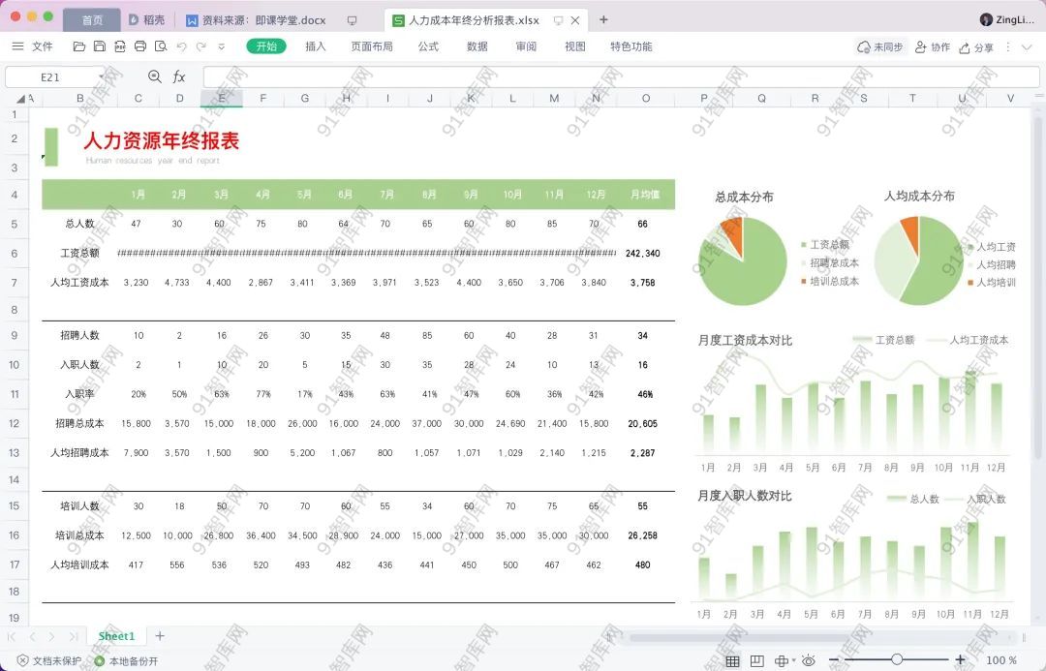
Task: Click the 分享 share button
Action: click(x=975, y=47)
